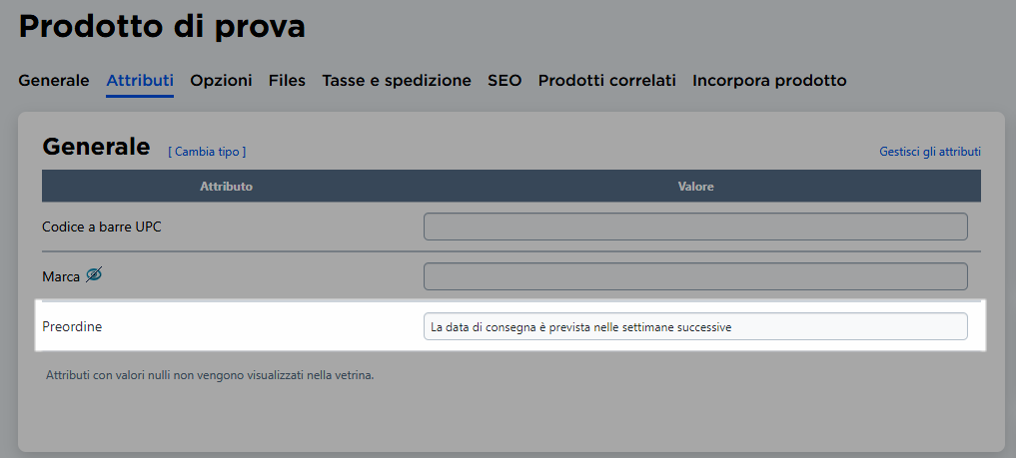Click the Marca attribute label

click(x=61, y=276)
